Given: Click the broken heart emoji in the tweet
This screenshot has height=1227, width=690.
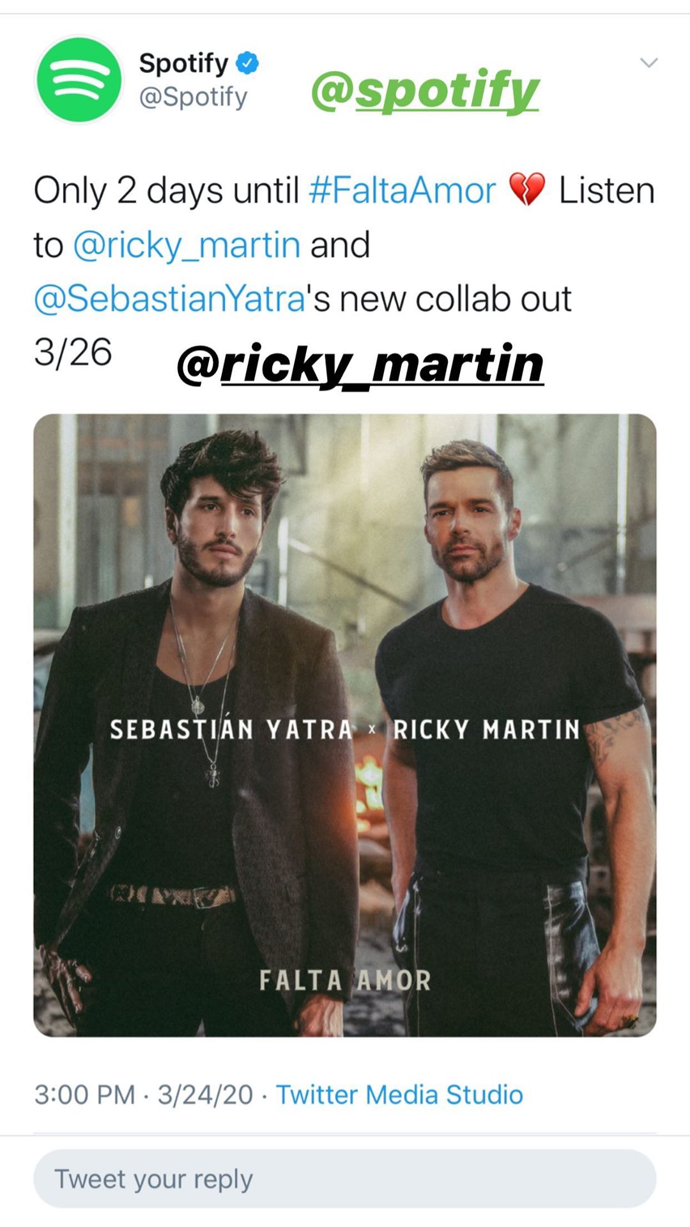Looking at the screenshot, I should point(527,190).
